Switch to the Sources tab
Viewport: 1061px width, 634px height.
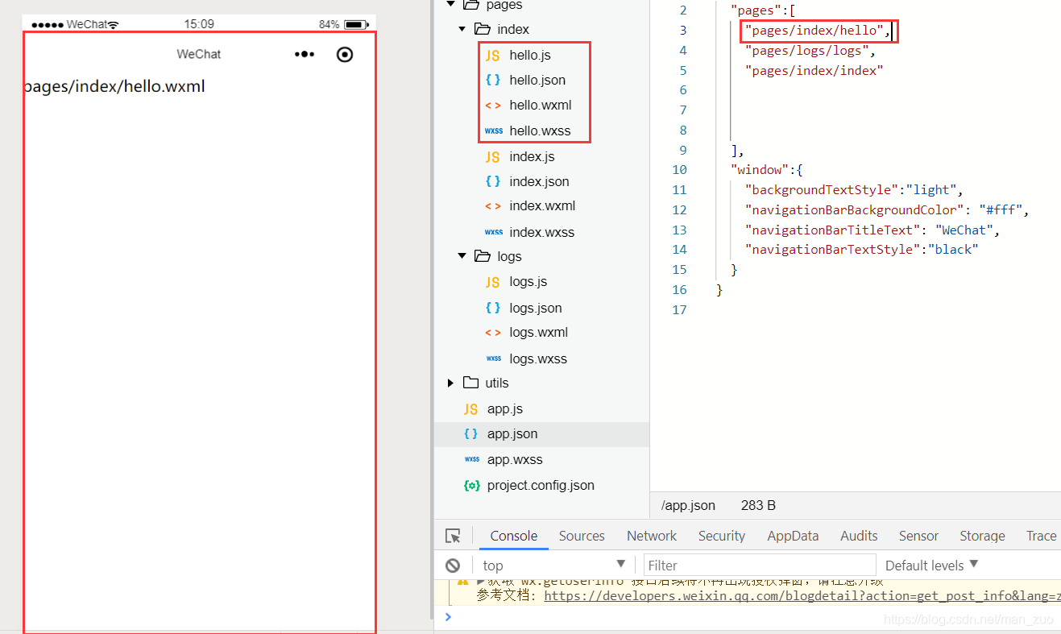[x=582, y=536]
